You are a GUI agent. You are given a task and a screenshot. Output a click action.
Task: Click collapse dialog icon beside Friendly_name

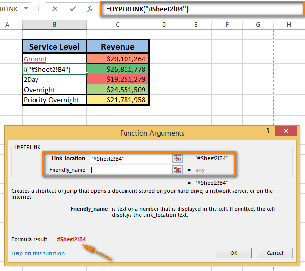click(177, 170)
